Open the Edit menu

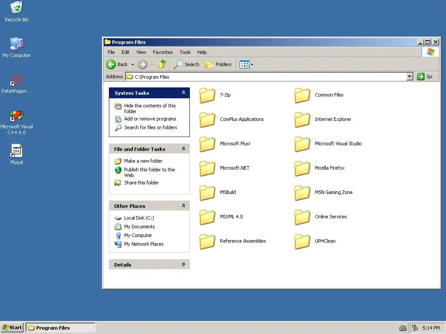(125, 52)
